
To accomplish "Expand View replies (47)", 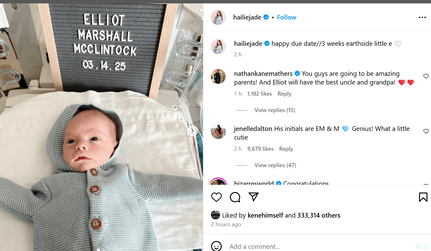I will (275, 165).
